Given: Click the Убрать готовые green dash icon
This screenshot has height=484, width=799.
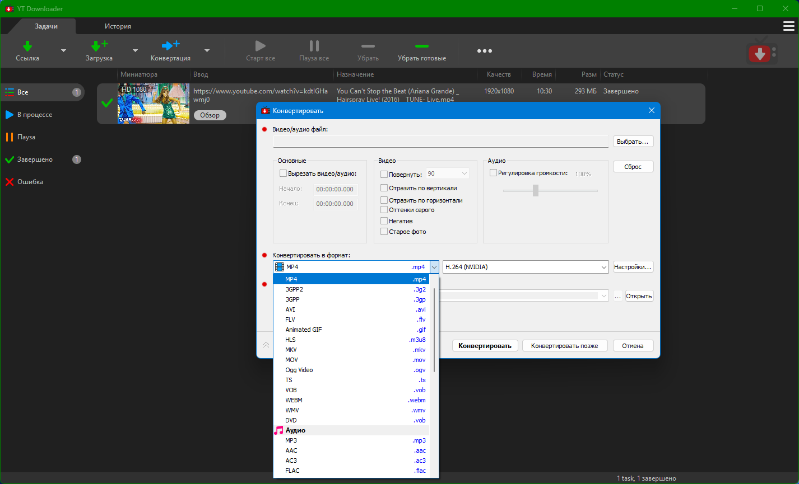Looking at the screenshot, I should point(421,46).
